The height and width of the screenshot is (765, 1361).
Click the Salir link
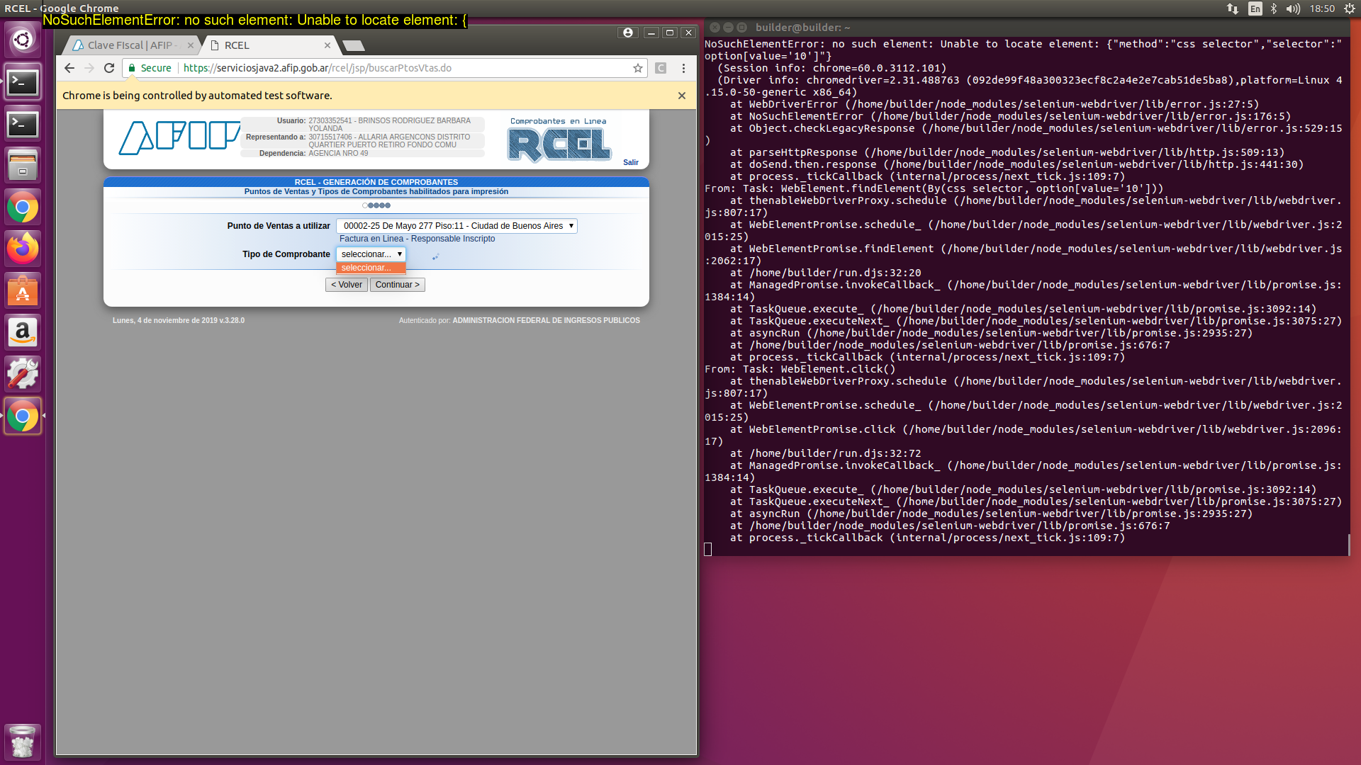[x=631, y=162]
